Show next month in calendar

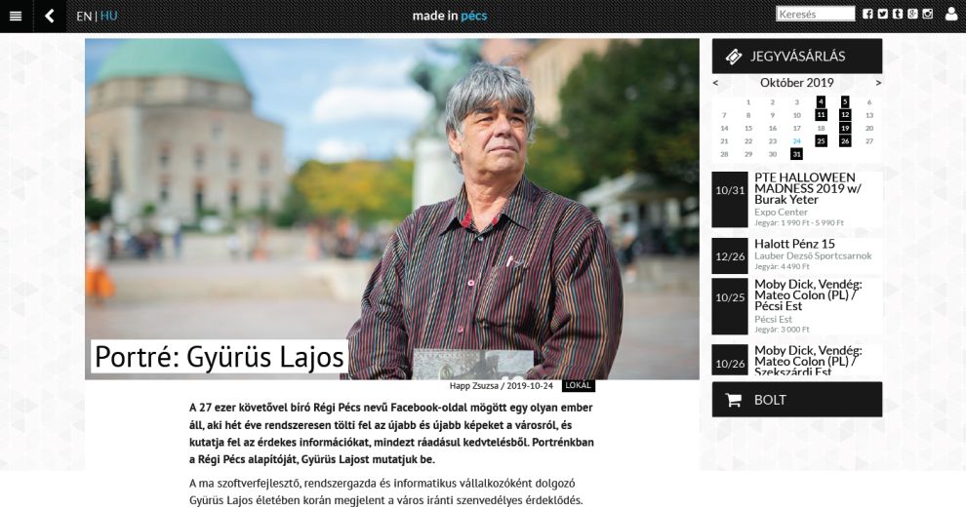click(878, 83)
